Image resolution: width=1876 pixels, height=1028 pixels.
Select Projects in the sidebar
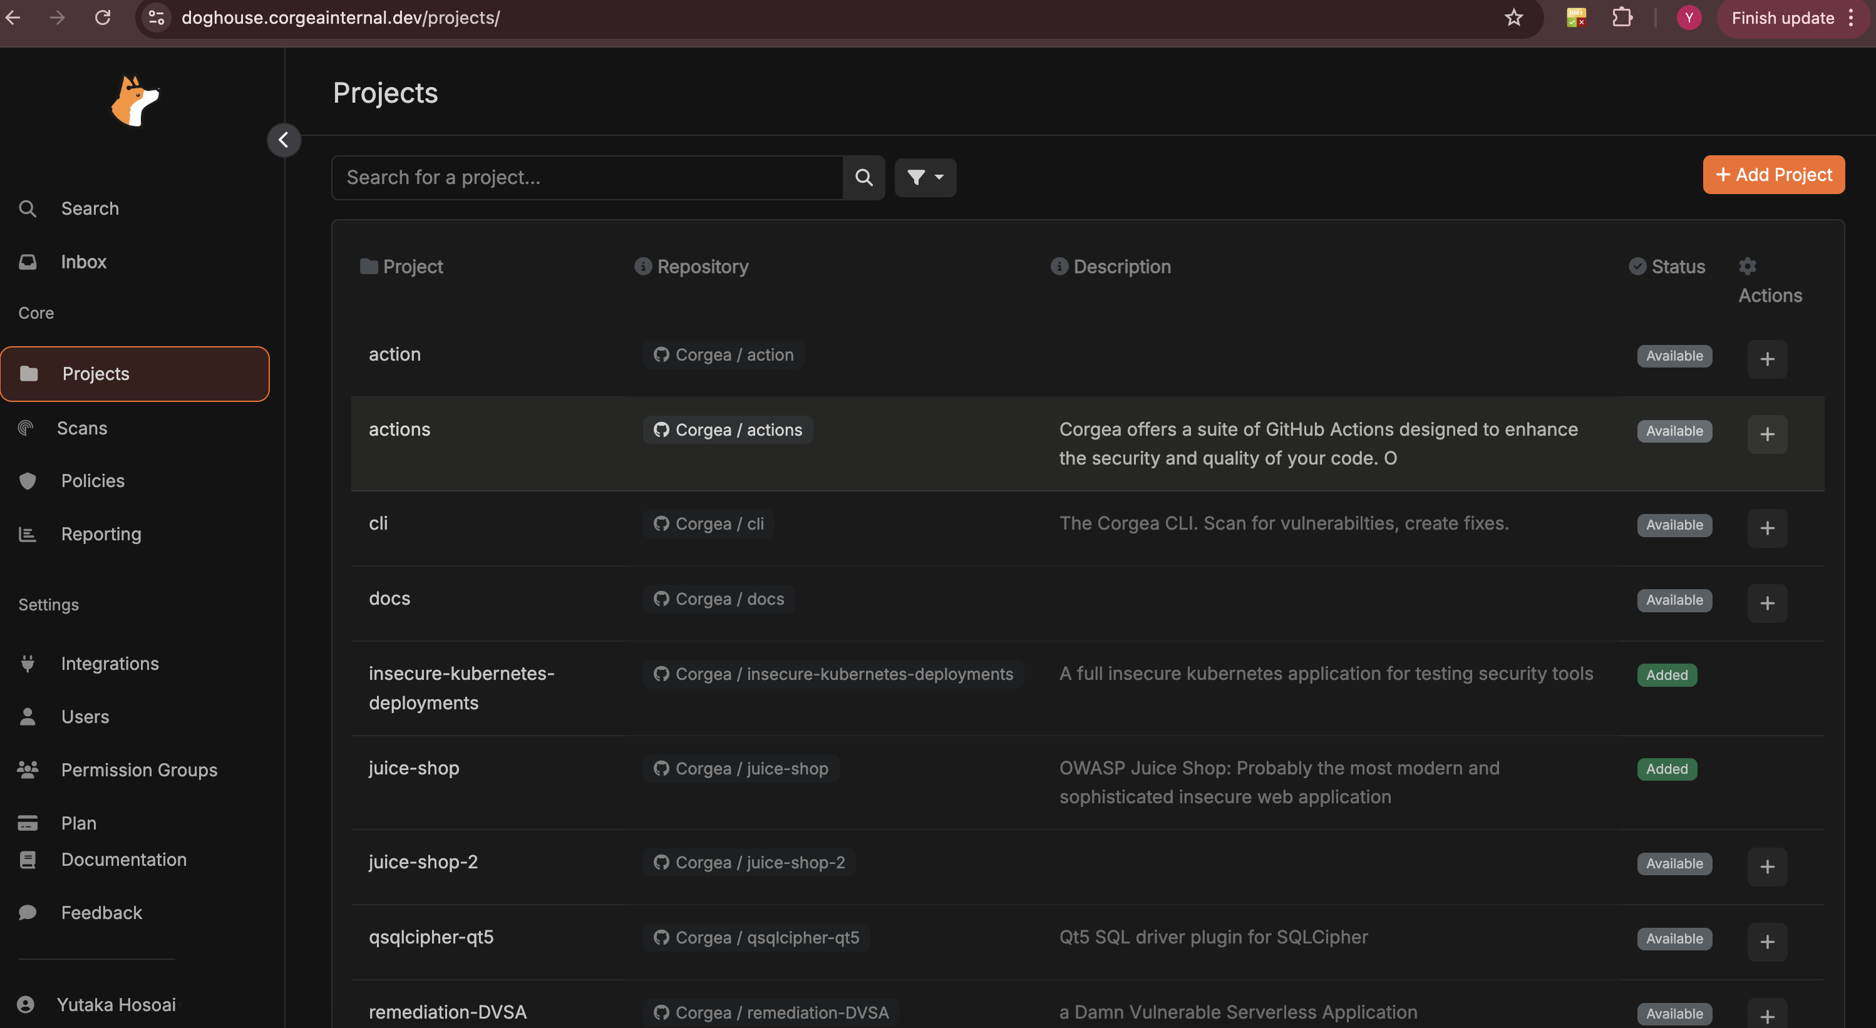tap(135, 374)
